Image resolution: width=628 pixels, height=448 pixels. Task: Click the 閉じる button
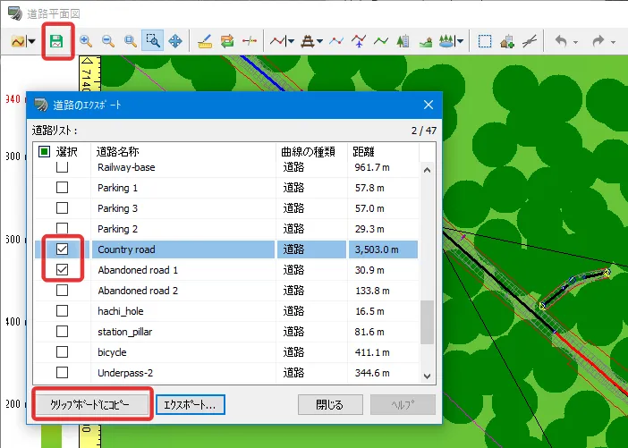pyautogui.click(x=329, y=404)
